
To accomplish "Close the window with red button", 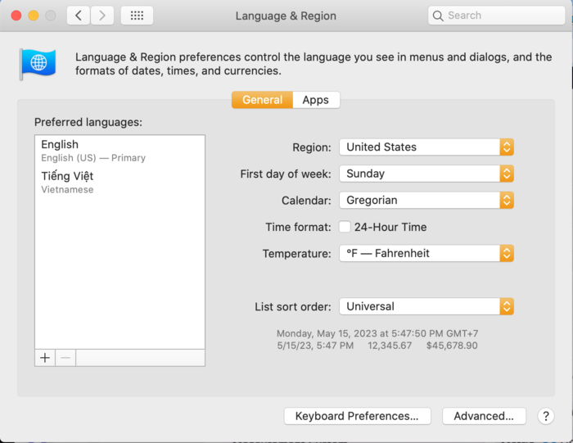I will click(x=16, y=16).
